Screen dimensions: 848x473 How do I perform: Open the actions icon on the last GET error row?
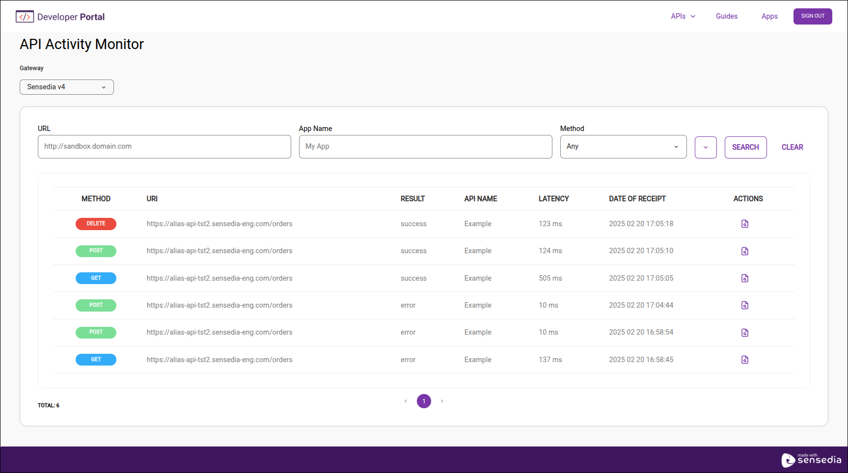pos(745,360)
